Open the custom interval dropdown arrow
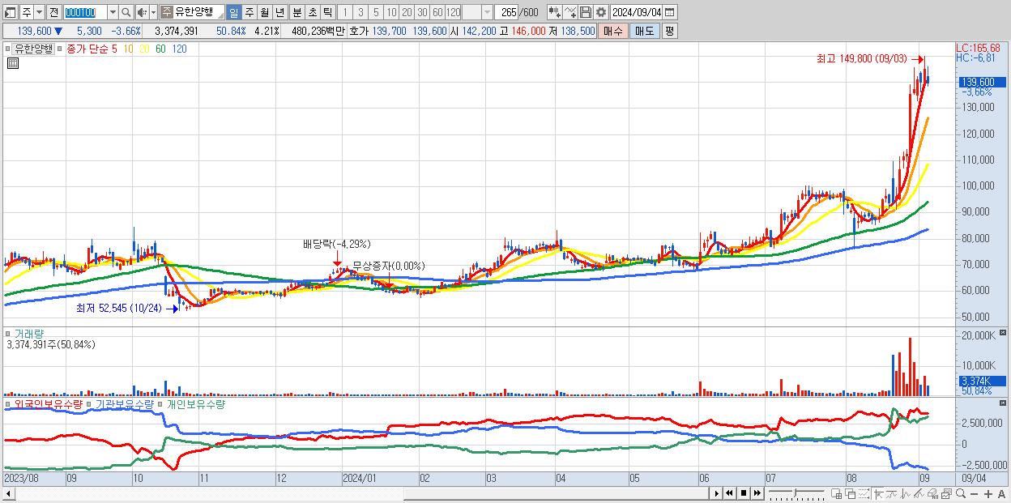 pyautogui.click(x=488, y=12)
